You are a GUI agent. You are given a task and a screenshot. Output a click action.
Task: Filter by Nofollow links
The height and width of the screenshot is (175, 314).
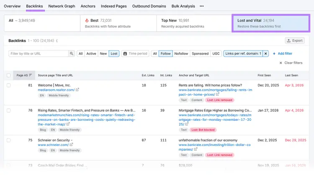(181, 54)
